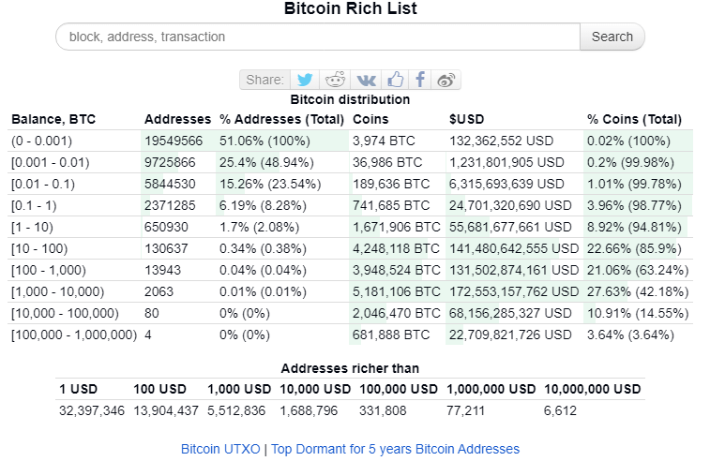
Task: Select the 681,888 BTC coins value
Action: [391, 335]
